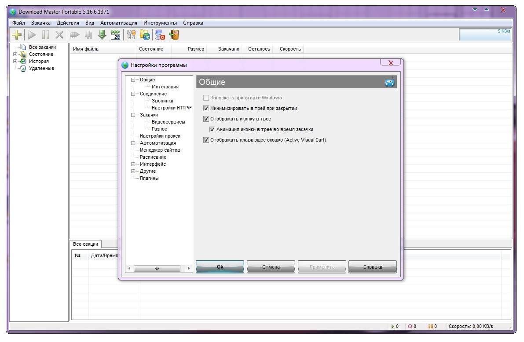Expand the Другие settings tree node
Viewport: 524px width, 342px height.
tap(133, 171)
